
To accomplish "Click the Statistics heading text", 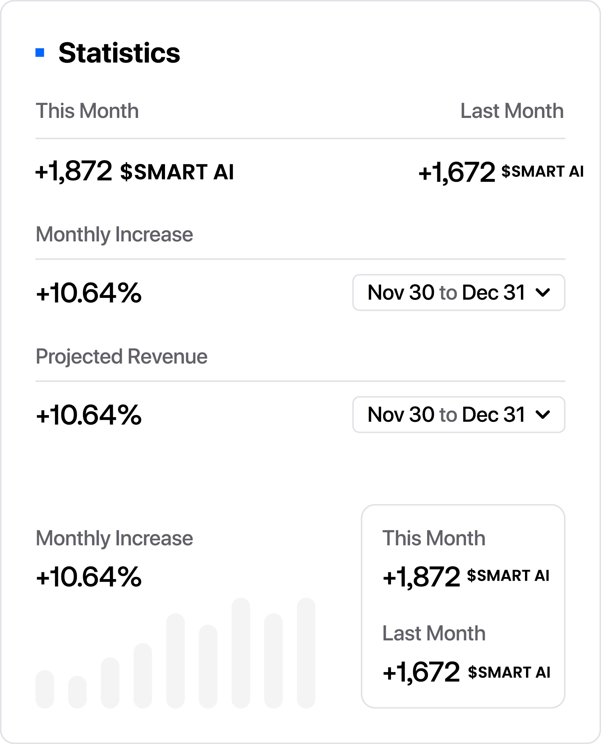I will [x=119, y=53].
